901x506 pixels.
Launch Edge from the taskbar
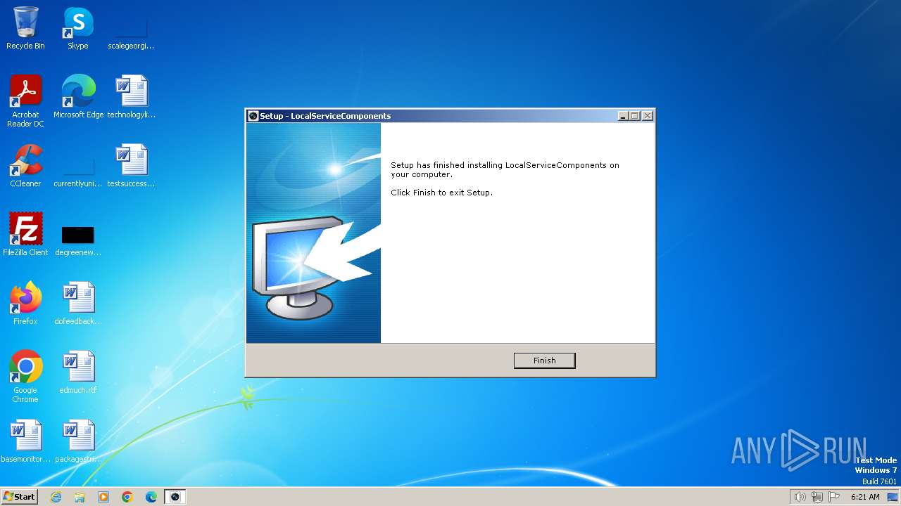(x=151, y=497)
